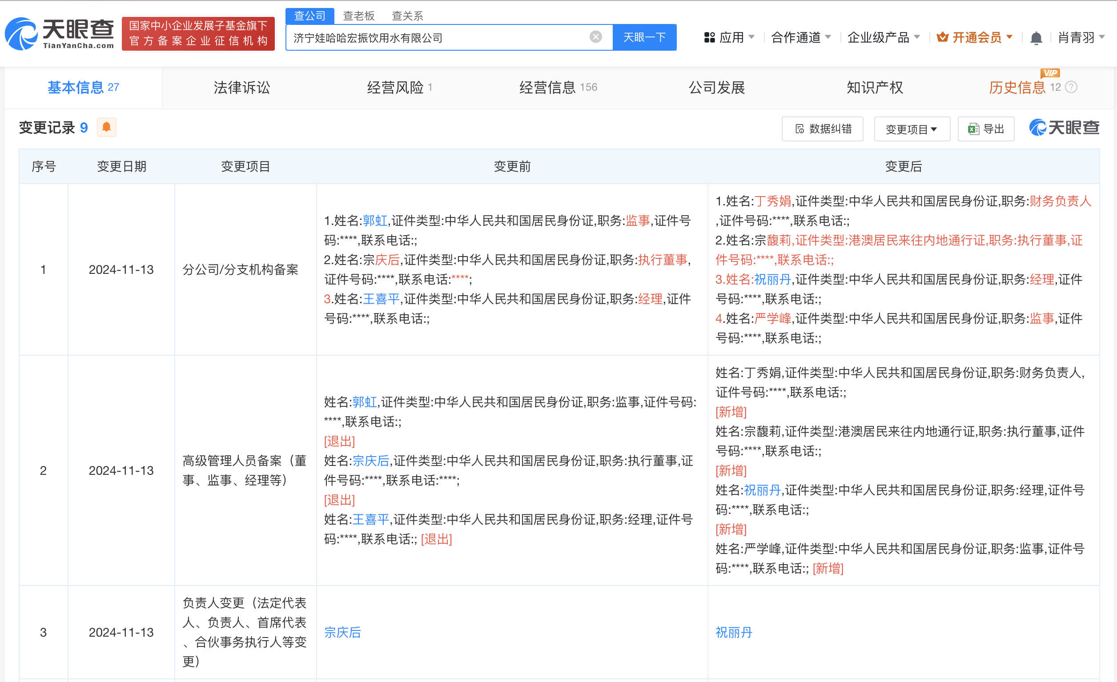This screenshot has height=682, width=1117.
Task: Click the 天眼一下 search button
Action: click(644, 37)
